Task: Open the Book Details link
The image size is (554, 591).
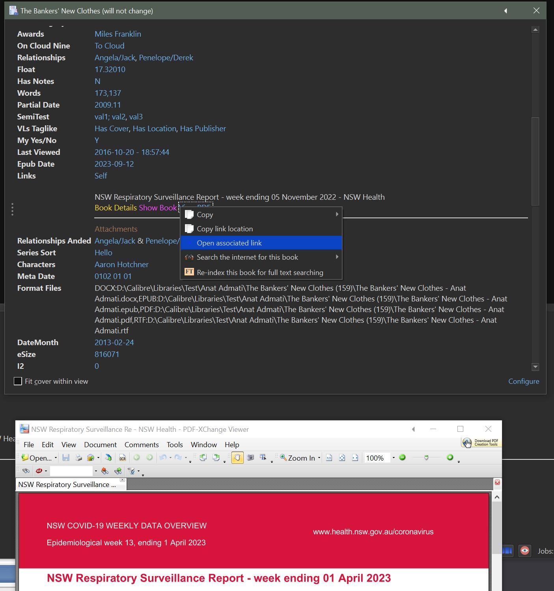Action: tap(116, 208)
